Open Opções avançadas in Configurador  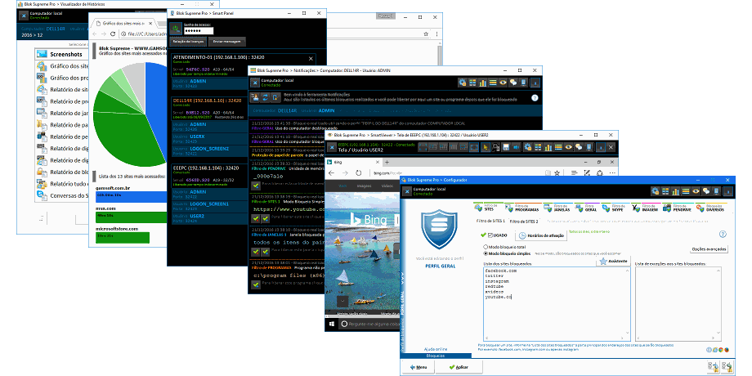coord(709,249)
